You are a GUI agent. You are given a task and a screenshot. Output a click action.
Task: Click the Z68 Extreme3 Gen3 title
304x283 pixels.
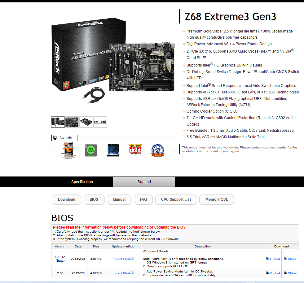pyautogui.click(x=230, y=16)
